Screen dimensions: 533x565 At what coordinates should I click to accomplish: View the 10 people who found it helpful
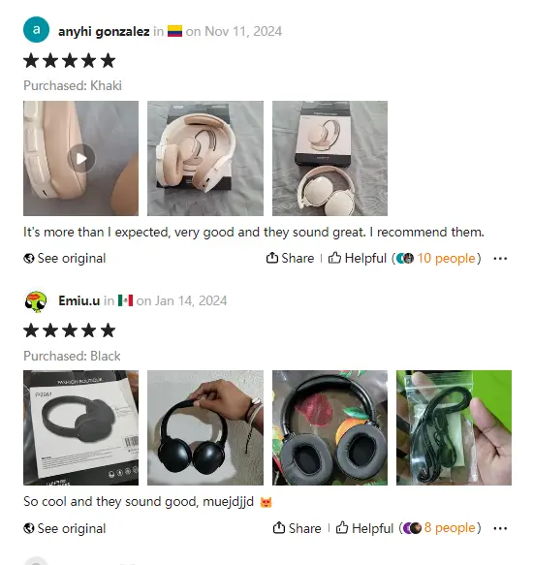446,258
